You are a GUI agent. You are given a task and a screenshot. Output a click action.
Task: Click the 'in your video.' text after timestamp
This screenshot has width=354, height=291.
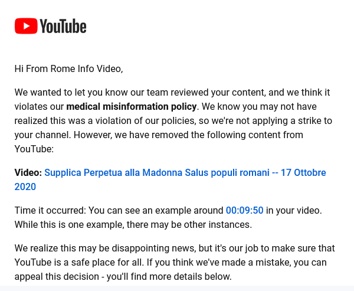(x=294, y=210)
